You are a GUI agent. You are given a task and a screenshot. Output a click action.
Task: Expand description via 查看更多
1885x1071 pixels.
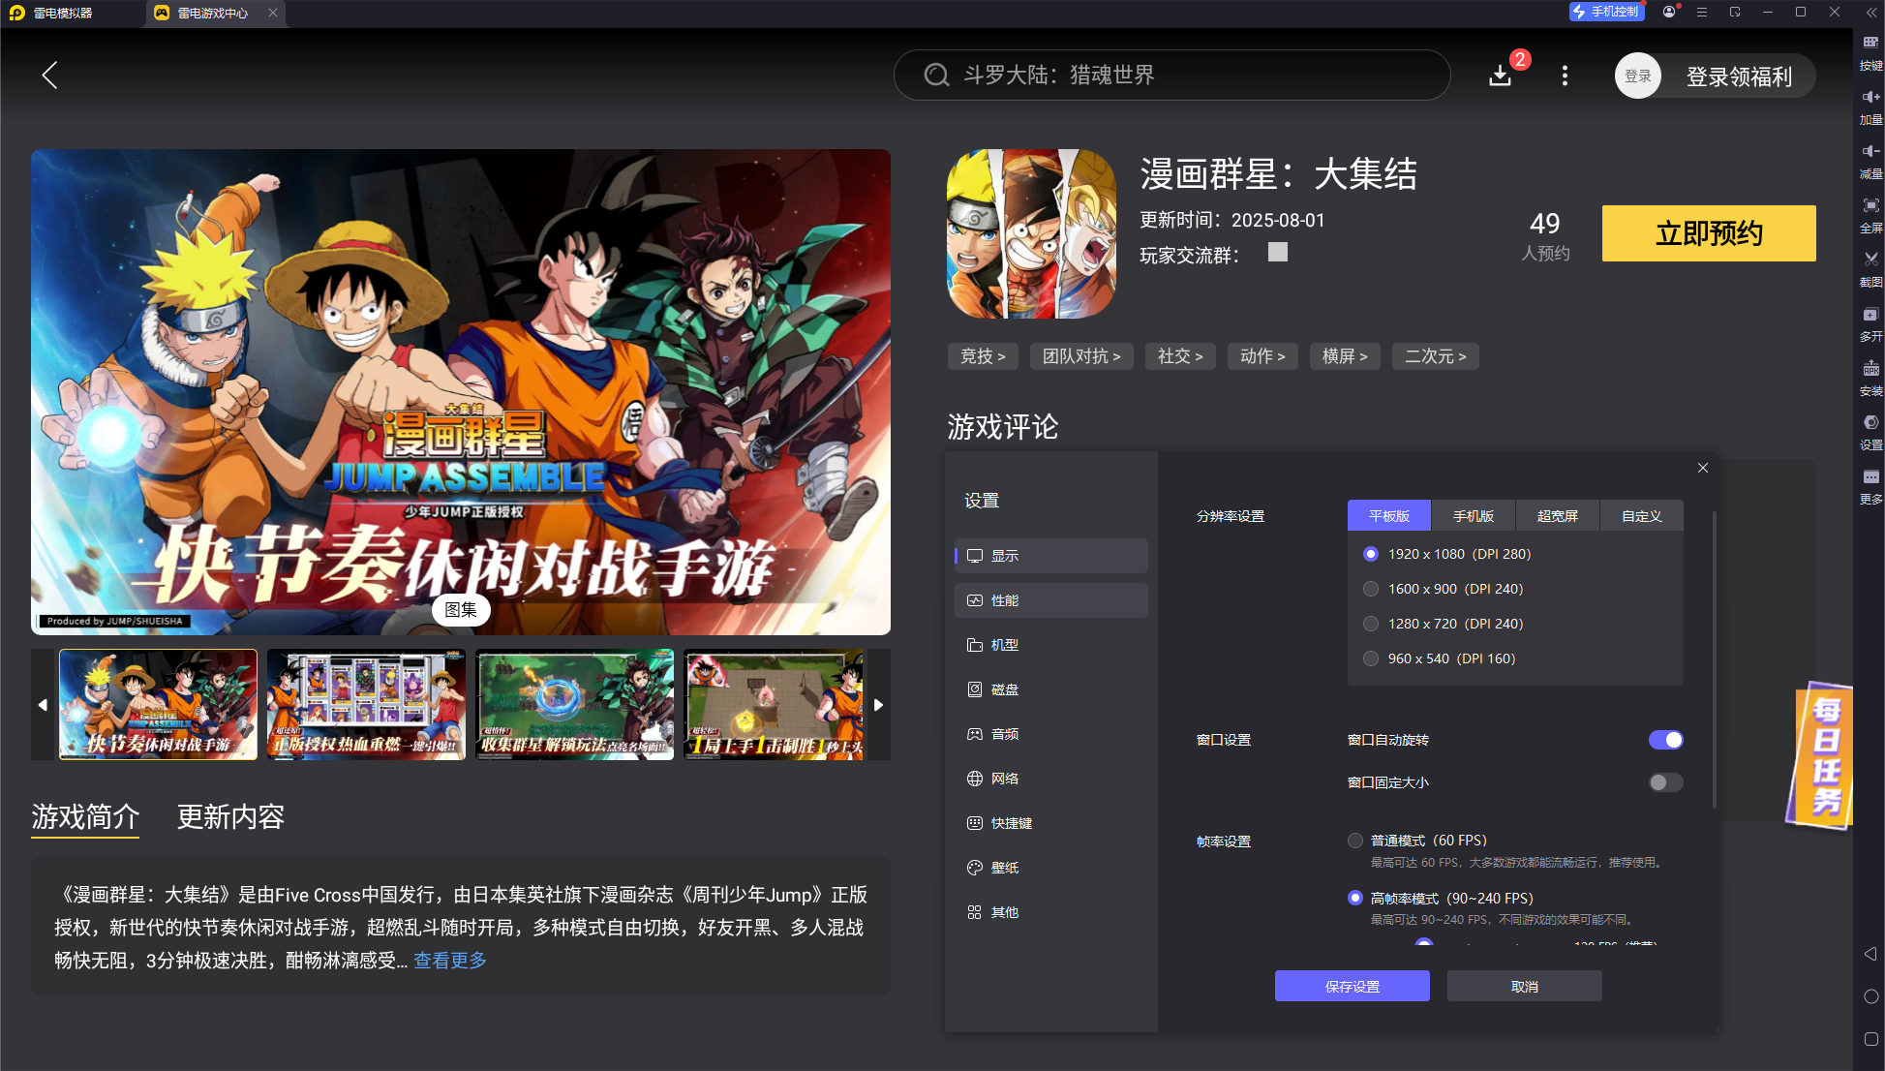(x=450, y=961)
